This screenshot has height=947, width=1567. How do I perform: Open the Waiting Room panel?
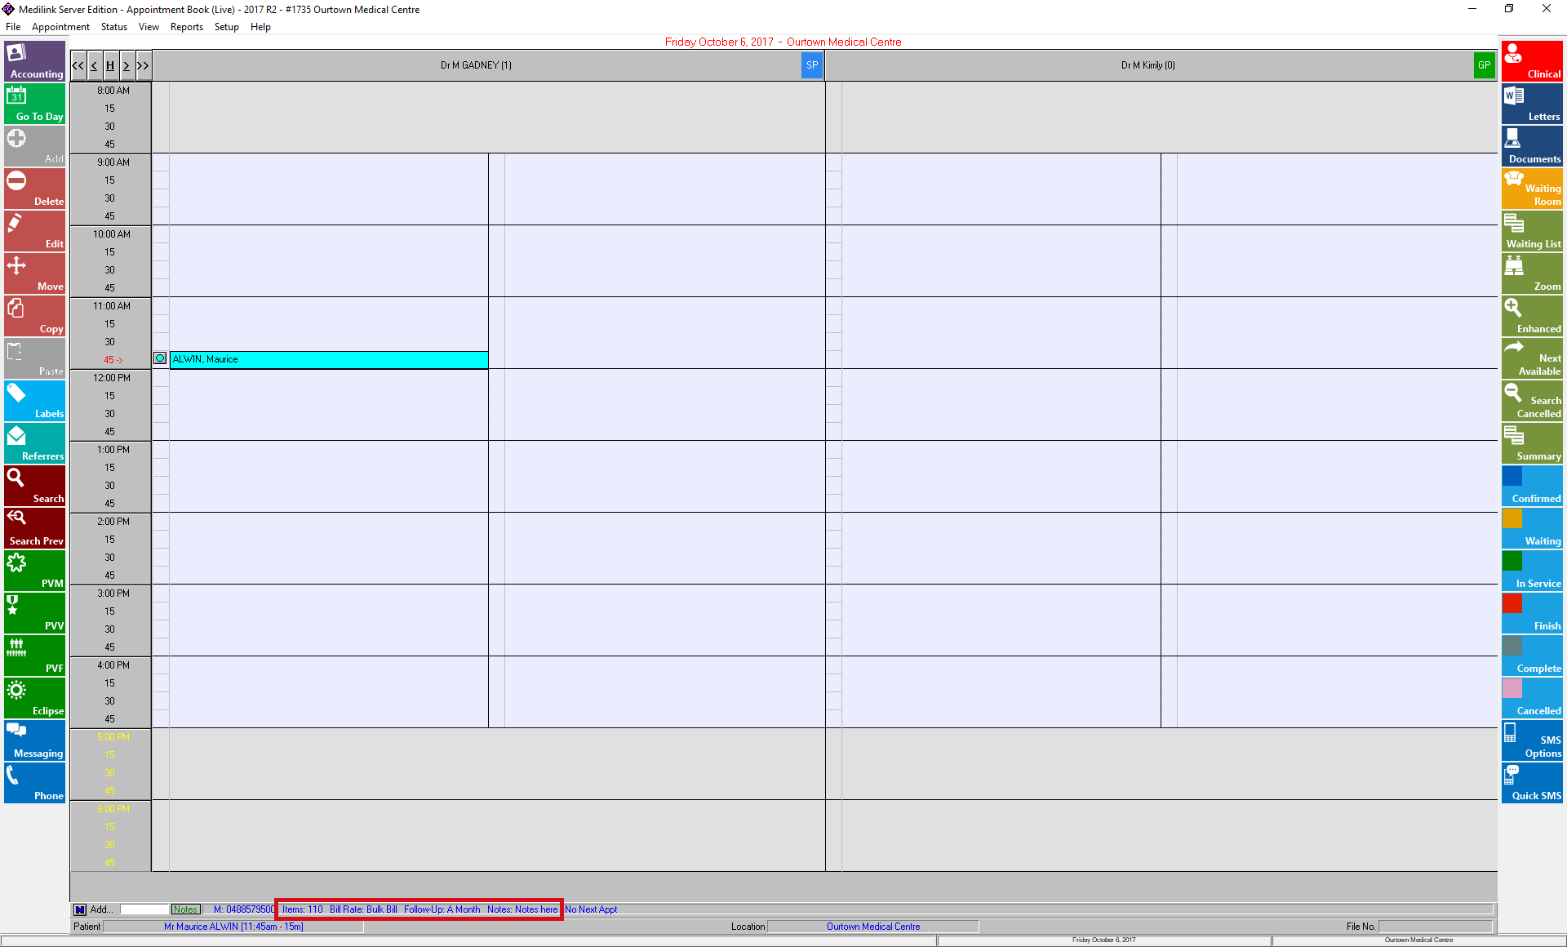(x=1532, y=189)
